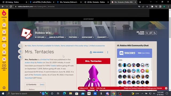Open the tab search chevron in Chrome
171x96 pixels.
pos(151,2)
